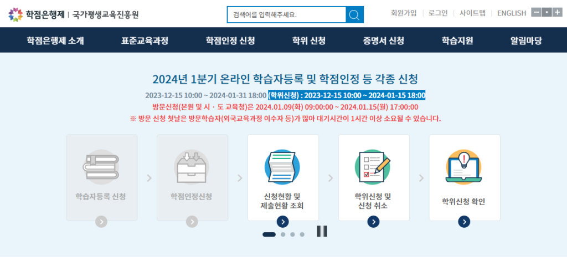Image resolution: width=567 pixels, height=261 pixels.
Task: Click arrow button under 학위신청 확인 card
Action: pyautogui.click(x=464, y=222)
